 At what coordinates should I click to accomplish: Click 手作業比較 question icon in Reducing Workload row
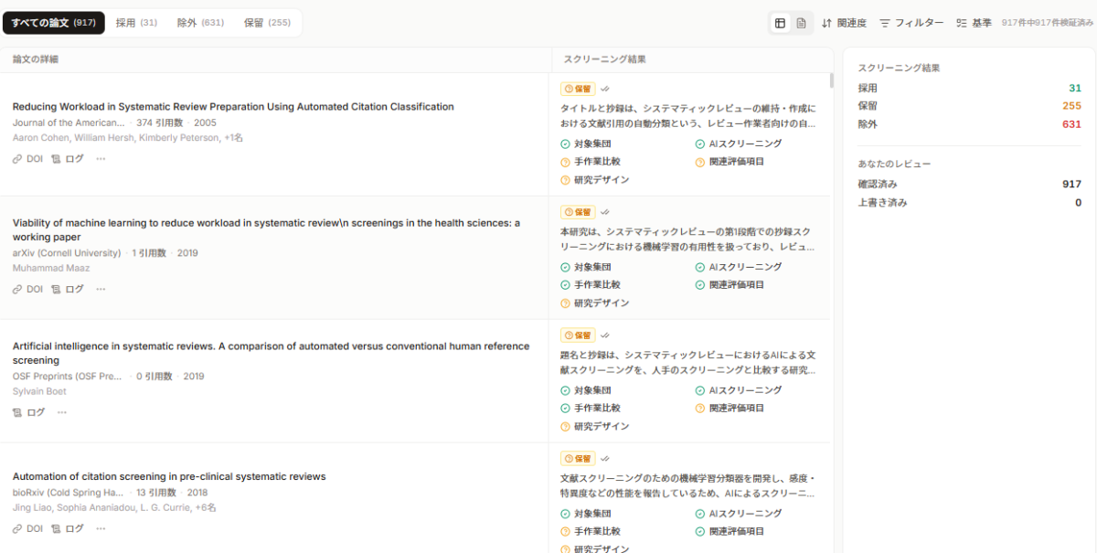(x=565, y=162)
